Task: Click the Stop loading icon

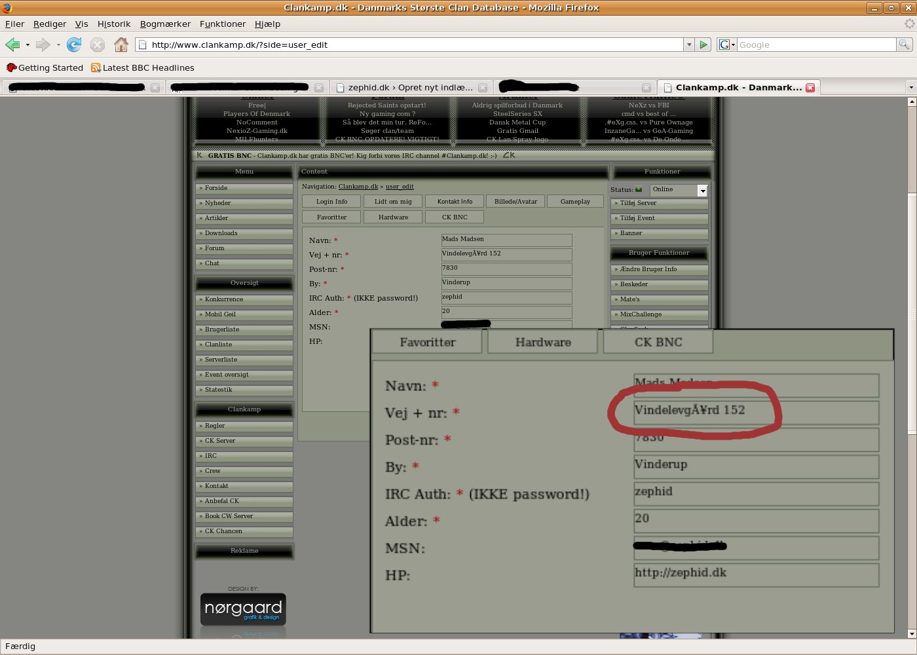Action: pos(98,45)
